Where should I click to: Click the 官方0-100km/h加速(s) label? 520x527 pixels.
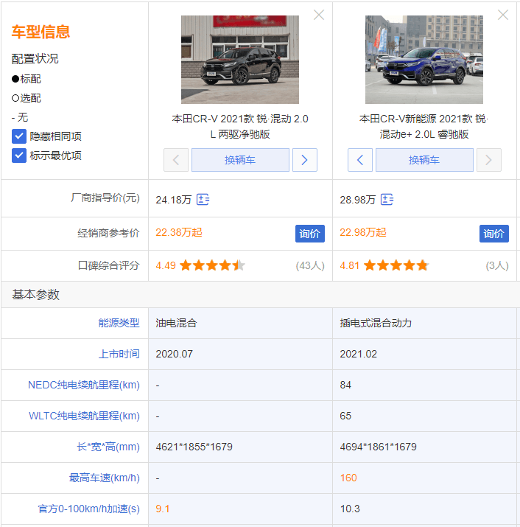tap(88, 509)
